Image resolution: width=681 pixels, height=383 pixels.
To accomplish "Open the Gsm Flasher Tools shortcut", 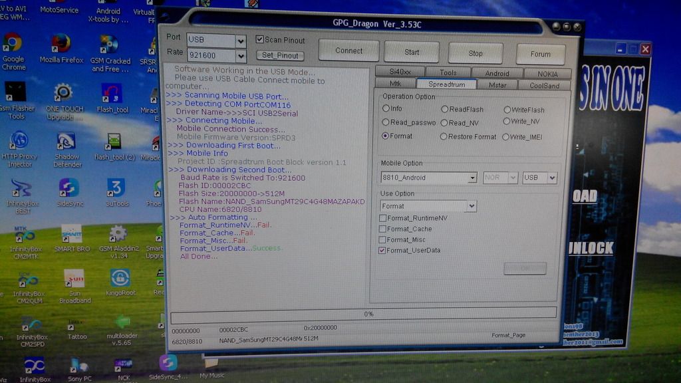I will click(16, 100).
